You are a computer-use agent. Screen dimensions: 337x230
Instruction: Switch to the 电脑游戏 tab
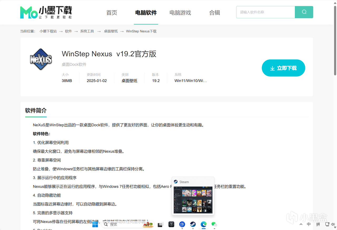[x=180, y=13]
